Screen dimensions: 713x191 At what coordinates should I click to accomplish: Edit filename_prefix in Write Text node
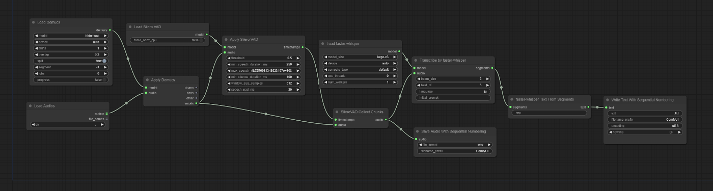(645, 119)
